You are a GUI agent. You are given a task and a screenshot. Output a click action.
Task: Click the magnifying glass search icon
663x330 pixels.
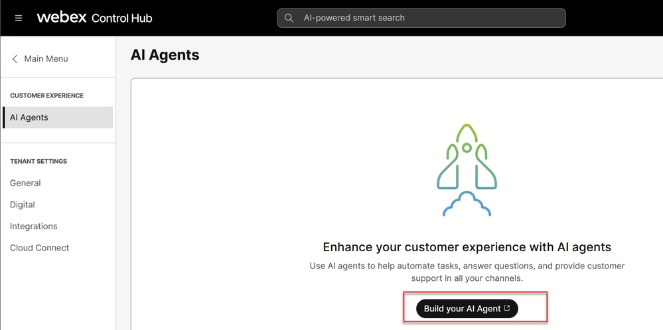pos(289,18)
